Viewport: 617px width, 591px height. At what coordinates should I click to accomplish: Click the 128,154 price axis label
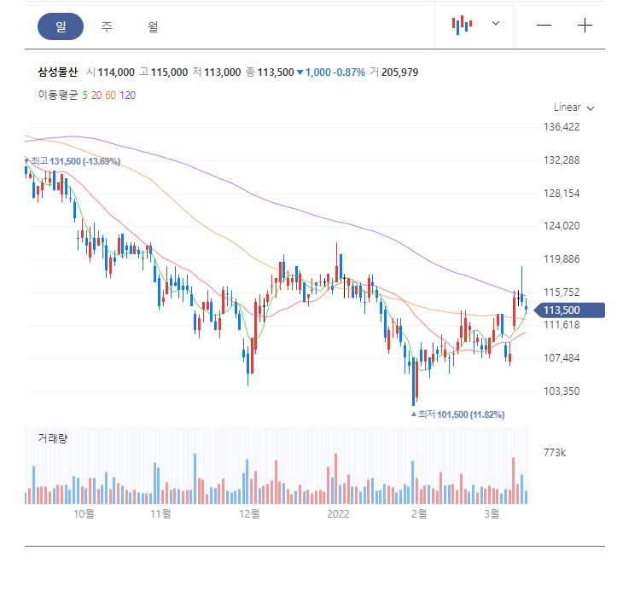click(x=562, y=193)
